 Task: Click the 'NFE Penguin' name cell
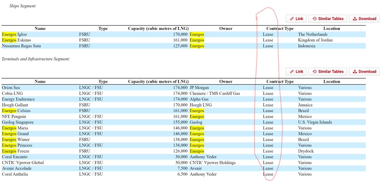(x=14, y=116)
